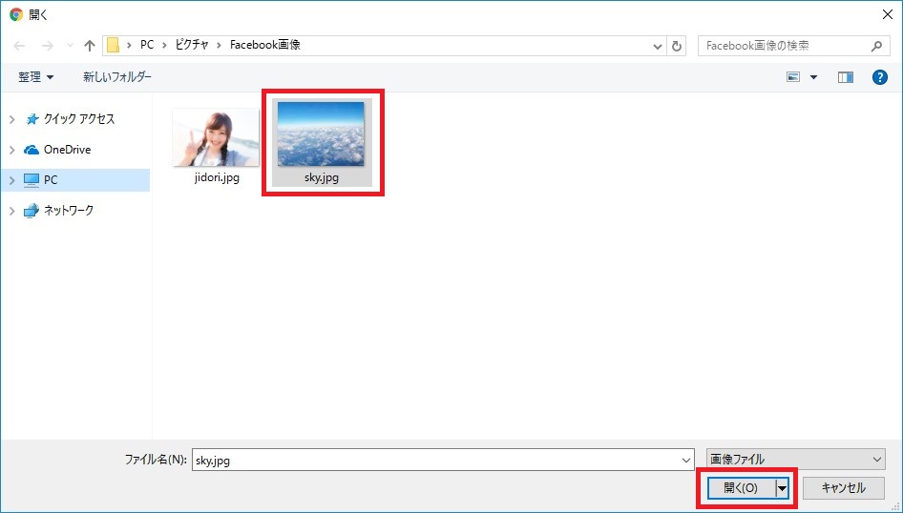Open the file name combo box dropdown

(x=686, y=461)
